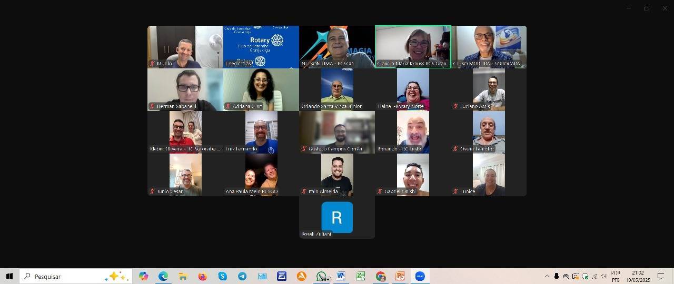Open Microsoft Word from the taskbar
674x284 pixels.
tap(341, 276)
